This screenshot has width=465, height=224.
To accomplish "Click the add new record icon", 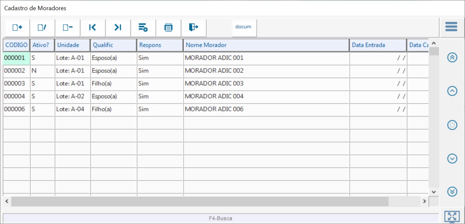I will pyautogui.click(x=17, y=28).
